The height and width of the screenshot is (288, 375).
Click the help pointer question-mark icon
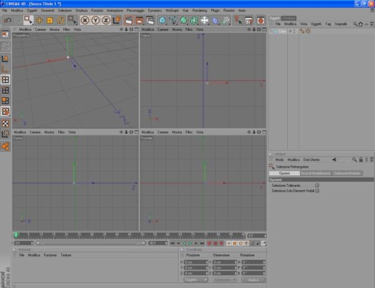pyautogui.click(x=238, y=20)
